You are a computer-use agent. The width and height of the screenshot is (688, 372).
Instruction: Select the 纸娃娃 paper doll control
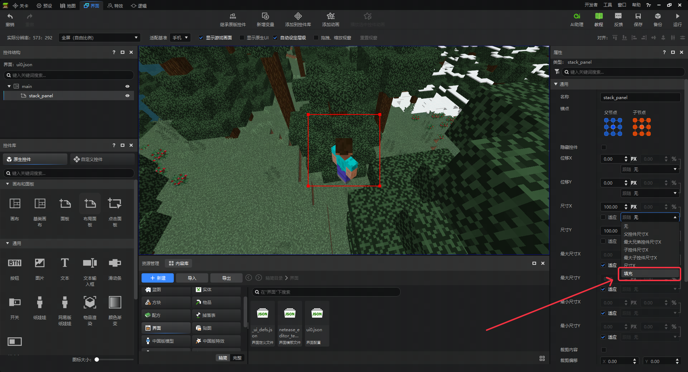(x=40, y=302)
